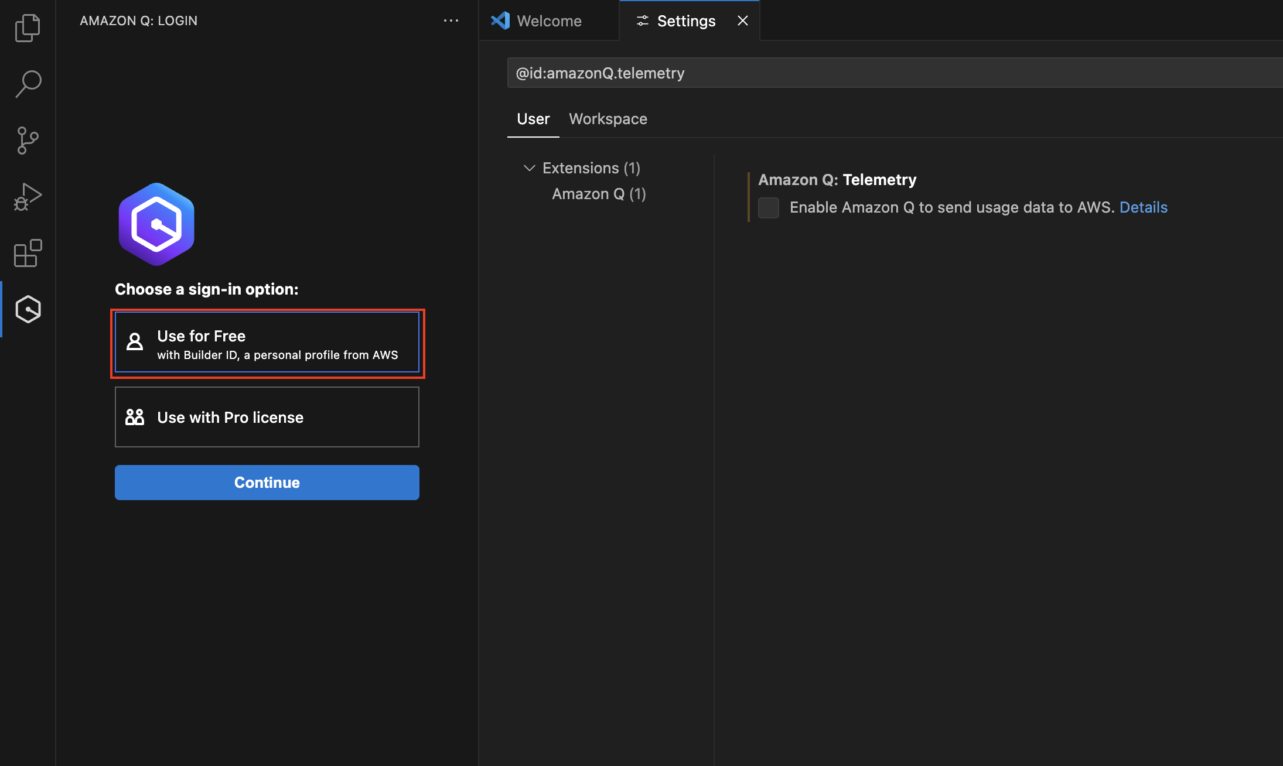Choose Use with Pro license option

(267, 417)
